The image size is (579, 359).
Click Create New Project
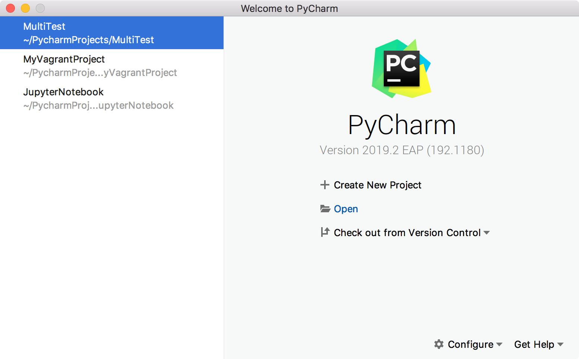pyautogui.click(x=377, y=185)
